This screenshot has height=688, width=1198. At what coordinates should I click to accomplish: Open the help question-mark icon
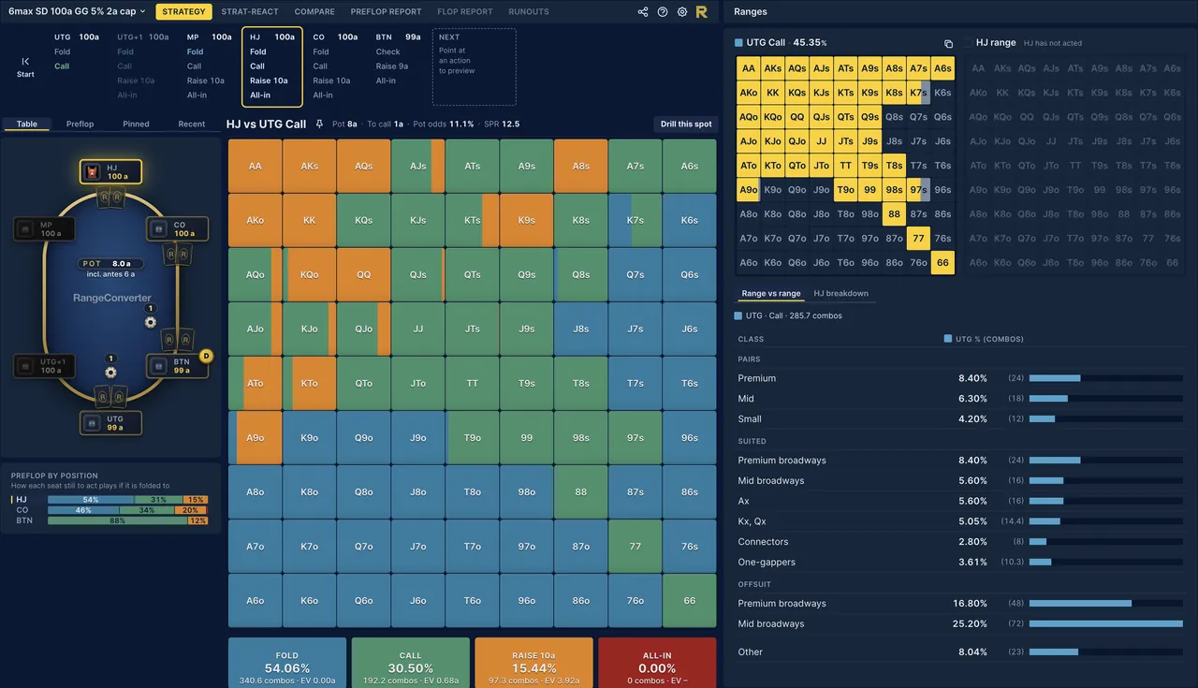pos(663,12)
